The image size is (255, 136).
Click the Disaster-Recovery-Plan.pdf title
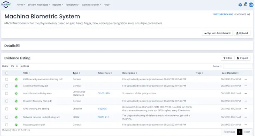[37, 101]
